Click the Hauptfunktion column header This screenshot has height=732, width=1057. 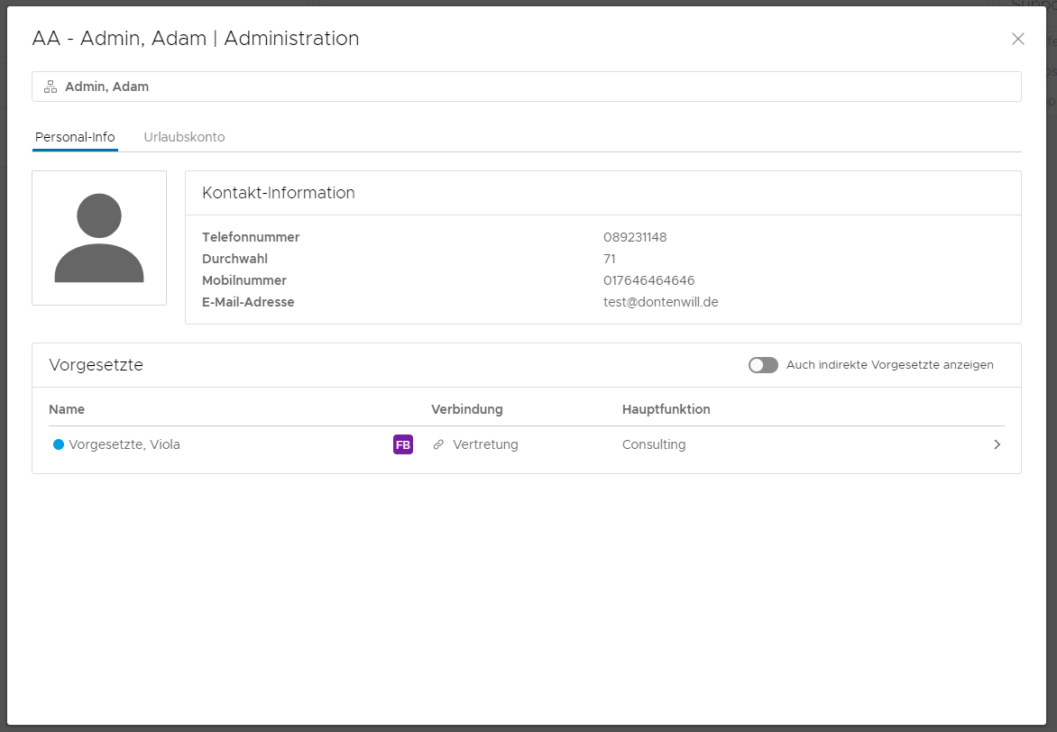(666, 409)
